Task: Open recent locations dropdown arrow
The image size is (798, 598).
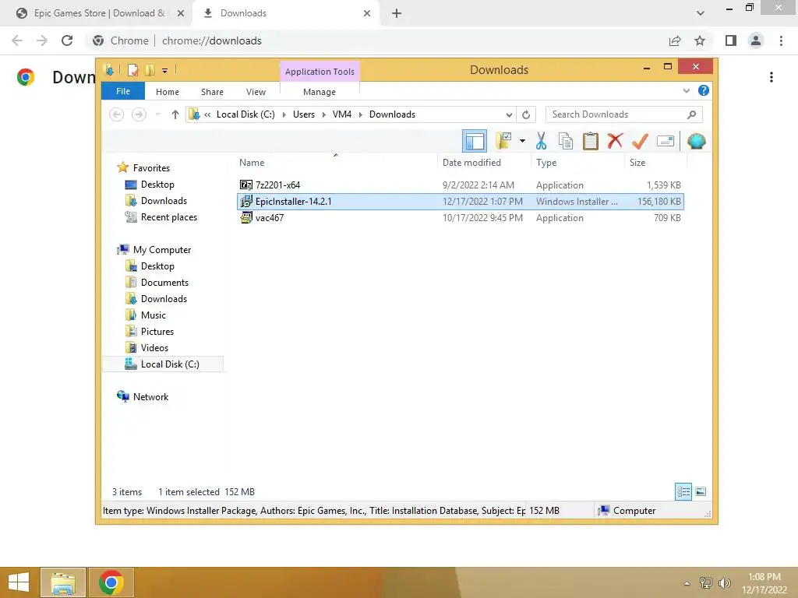Action: point(157,114)
